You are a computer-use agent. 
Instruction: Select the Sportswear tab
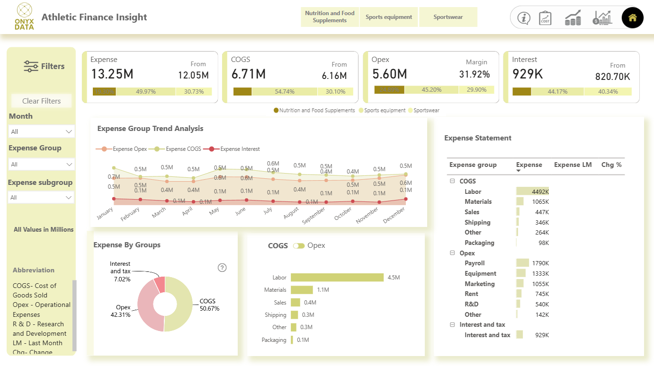[448, 17]
